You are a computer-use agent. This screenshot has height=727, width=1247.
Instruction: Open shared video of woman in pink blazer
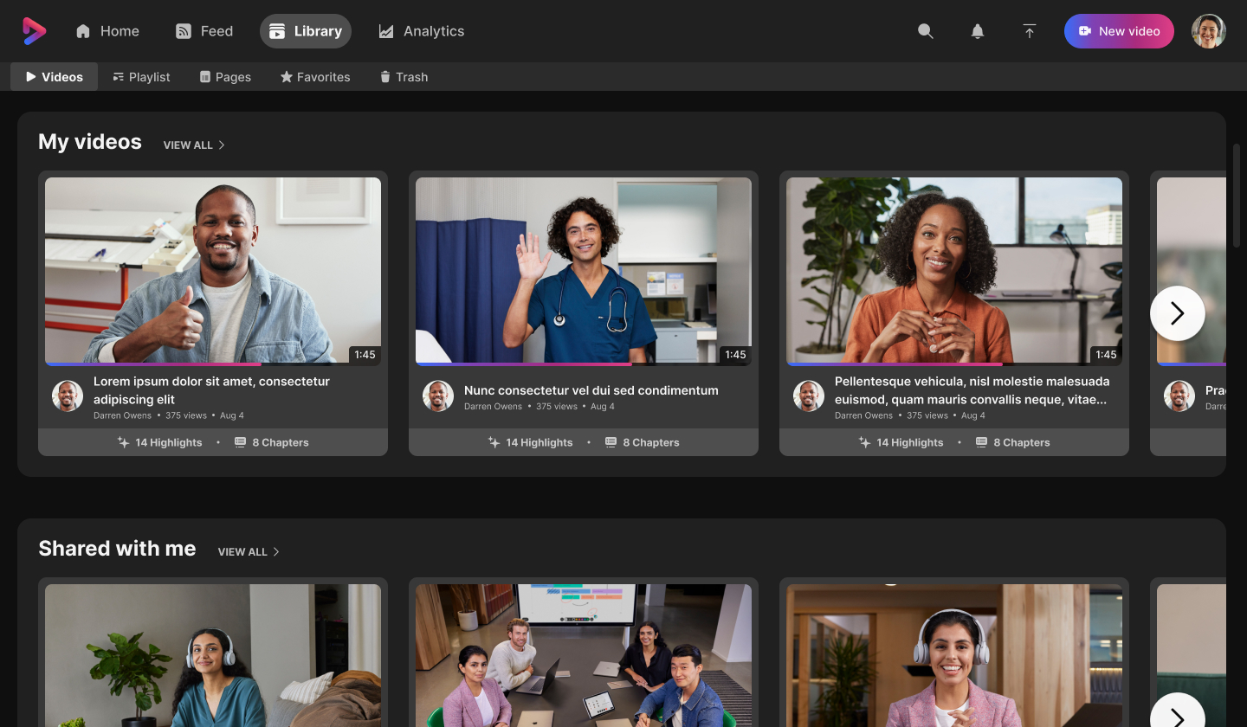(x=954, y=655)
